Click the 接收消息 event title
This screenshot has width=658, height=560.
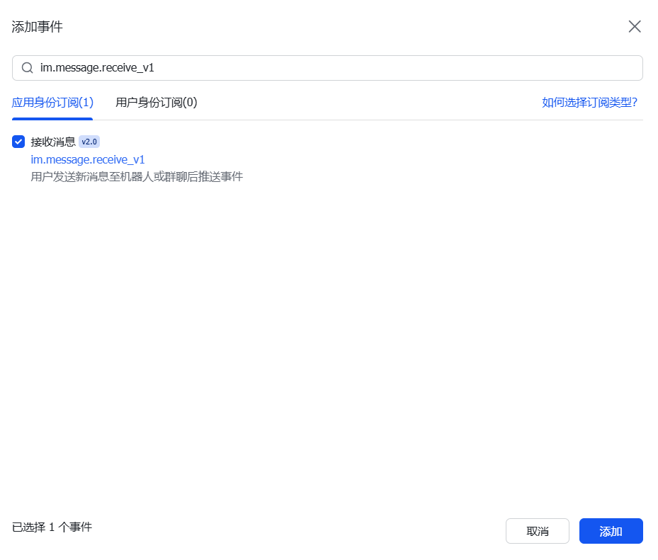pos(53,142)
